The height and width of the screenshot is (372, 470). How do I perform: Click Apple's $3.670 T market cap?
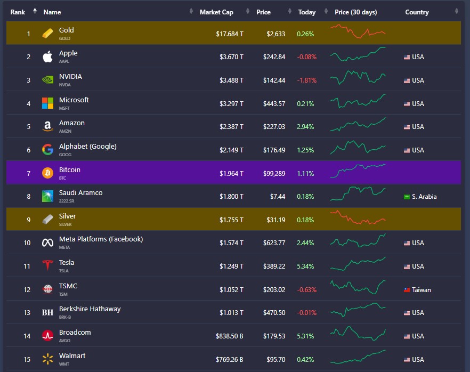point(231,57)
